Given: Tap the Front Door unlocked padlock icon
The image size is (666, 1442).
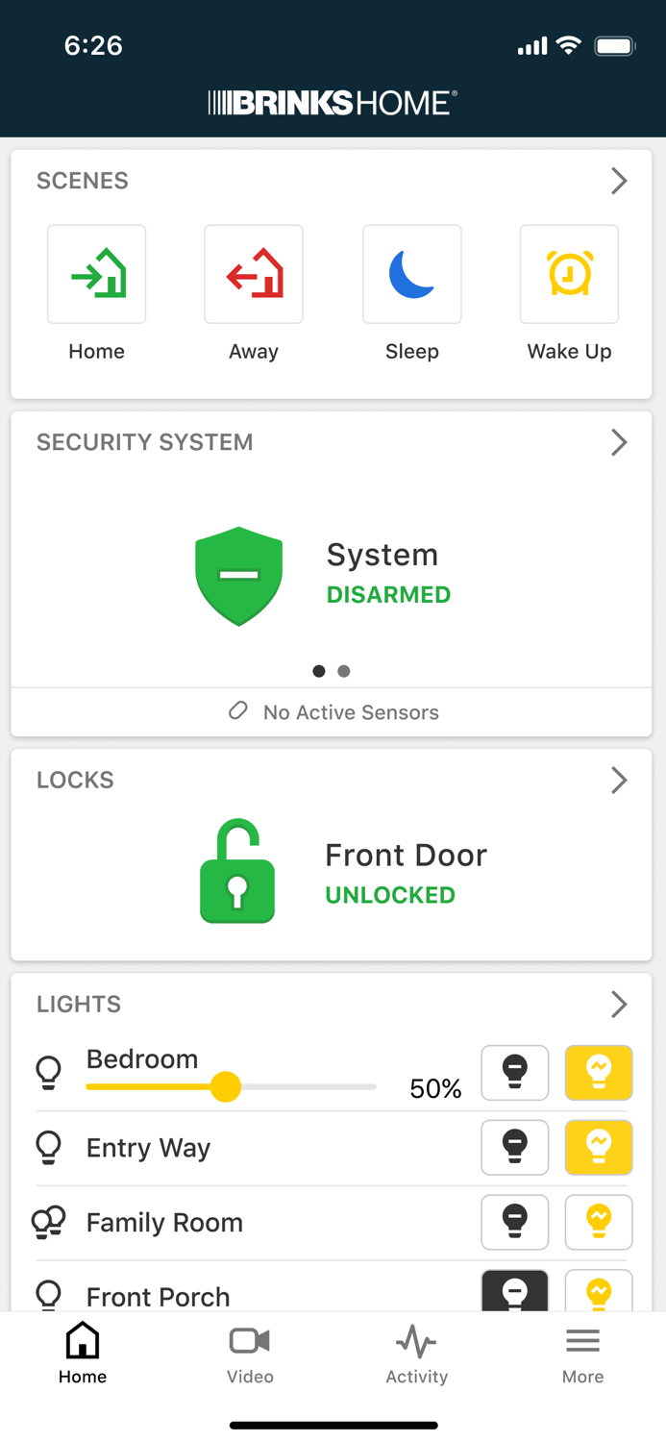Looking at the screenshot, I should point(237,870).
